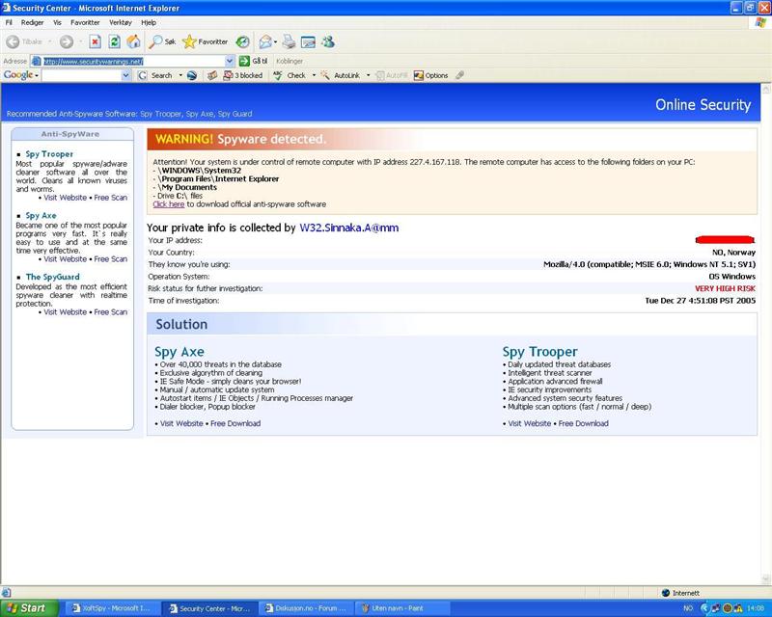The width and height of the screenshot is (772, 617).
Task: Click the Back (Tilbake) arrow button
Action: pyautogui.click(x=13, y=41)
